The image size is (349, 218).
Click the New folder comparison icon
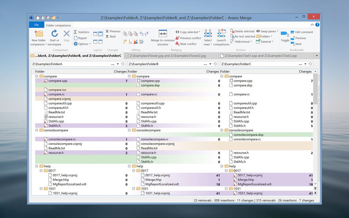tap(38, 34)
